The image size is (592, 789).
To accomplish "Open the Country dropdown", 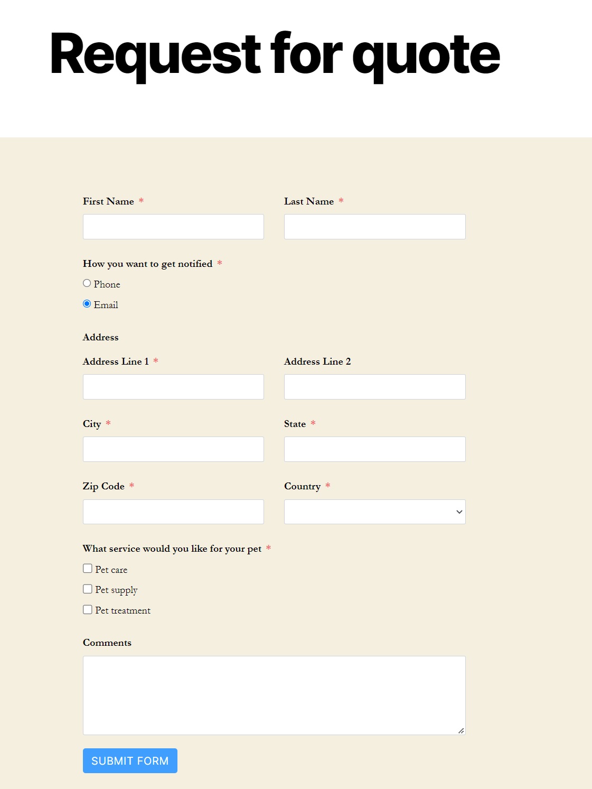I will tap(375, 512).
